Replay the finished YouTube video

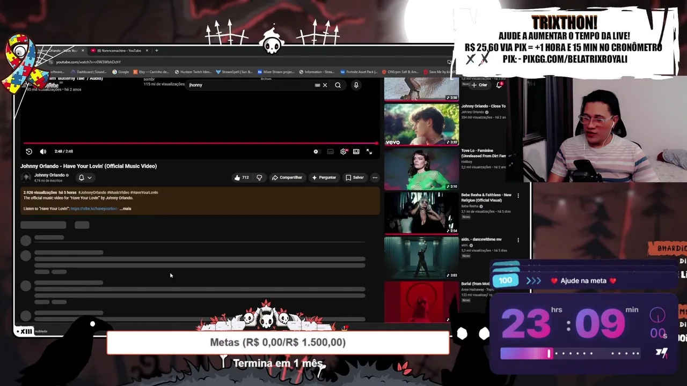pos(29,152)
